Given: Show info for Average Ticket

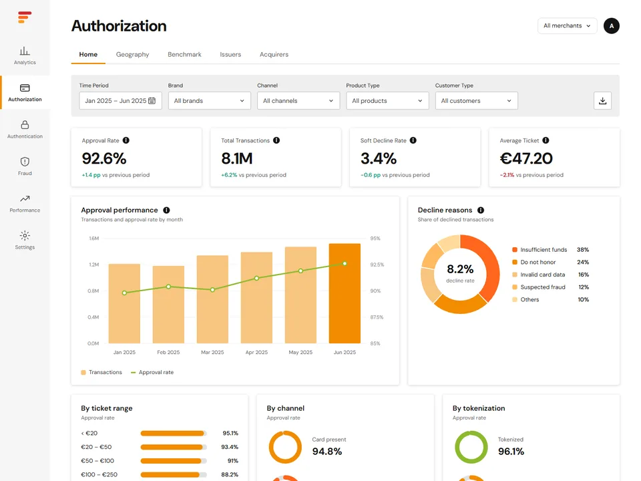Looking at the screenshot, I should coord(546,140).
